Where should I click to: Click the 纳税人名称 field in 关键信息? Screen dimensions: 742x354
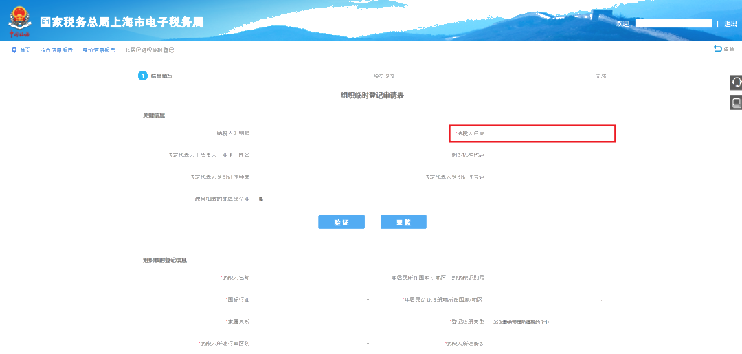pyautogui.click(x=532, y=134)
